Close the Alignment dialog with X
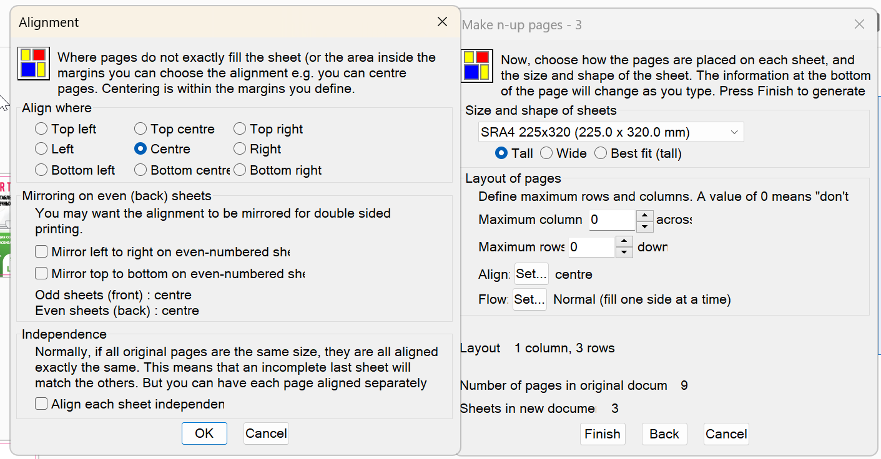Image resolution: width=881 pixels, height=459 pixels. click(442, 22)
